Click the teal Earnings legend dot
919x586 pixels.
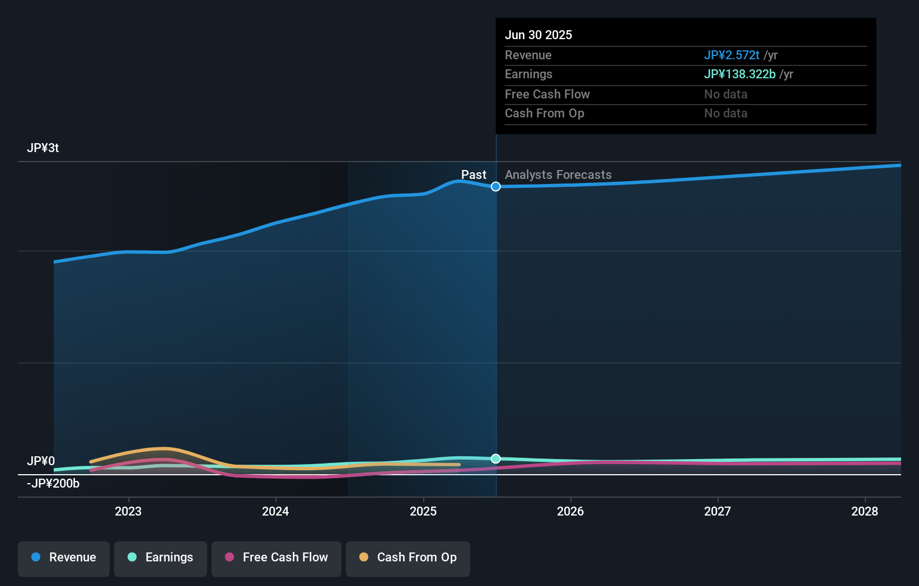point(132,557)
